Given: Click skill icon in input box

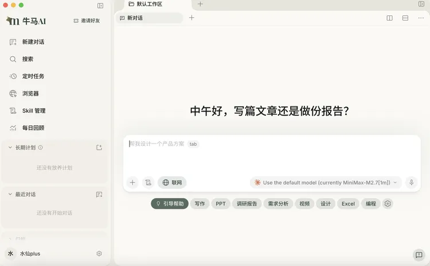Looking at the screenshot, I should click(148, 182).
